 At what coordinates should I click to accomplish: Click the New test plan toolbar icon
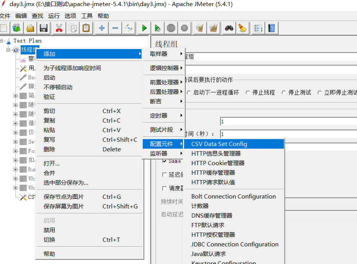click(x=4, y=28)
